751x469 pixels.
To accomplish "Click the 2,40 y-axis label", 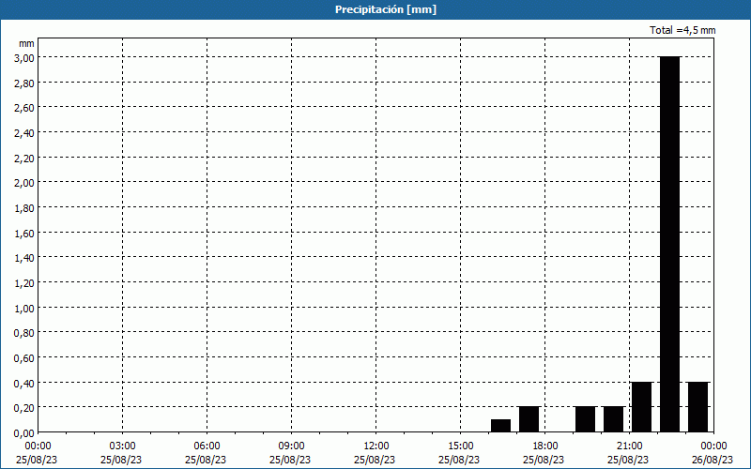I will click(24, 133).
